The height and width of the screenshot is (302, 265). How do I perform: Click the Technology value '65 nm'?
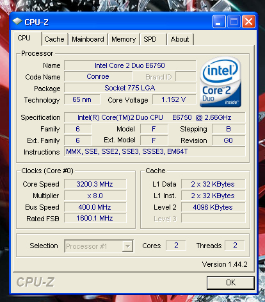pos(82,99)
